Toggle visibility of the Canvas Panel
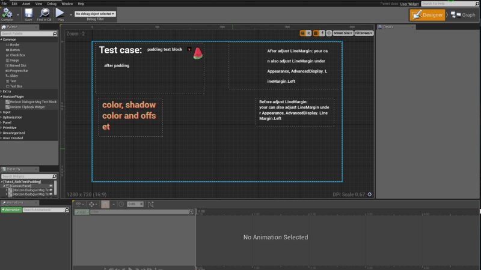The image size is (481, 270). coord(51,186)
